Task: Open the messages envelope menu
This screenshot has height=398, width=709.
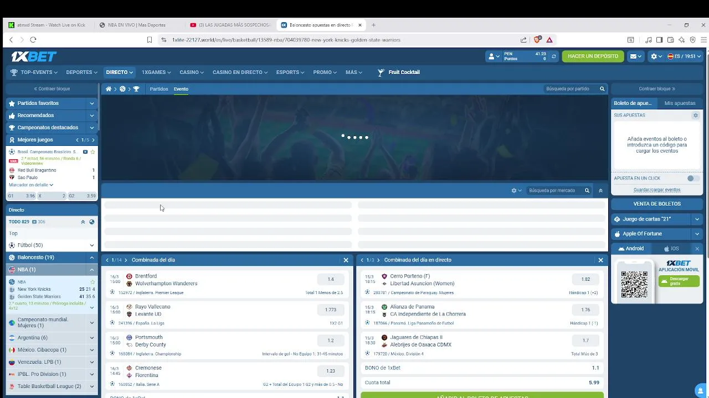Action: (635, 56)
